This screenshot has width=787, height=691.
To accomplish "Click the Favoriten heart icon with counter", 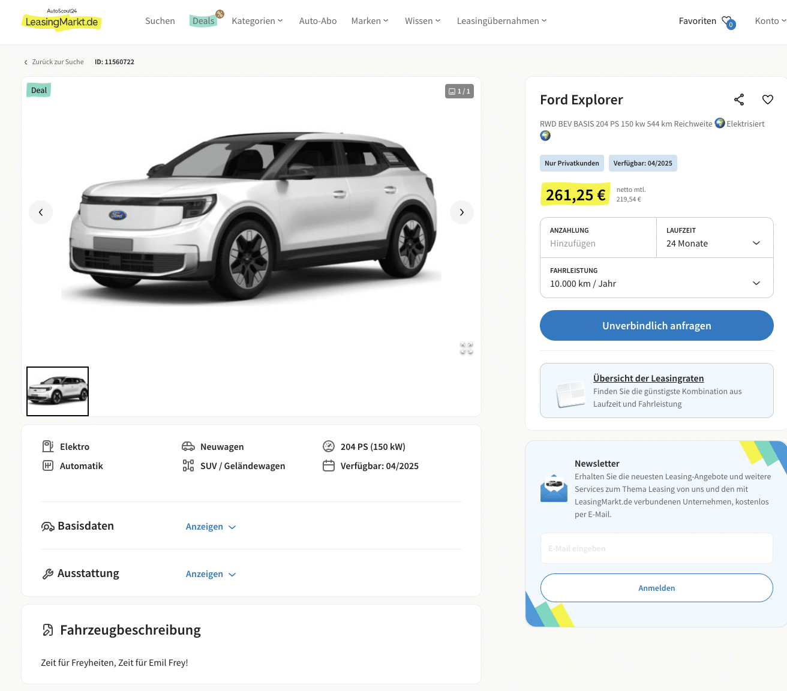I will click(x=728, y=22).
